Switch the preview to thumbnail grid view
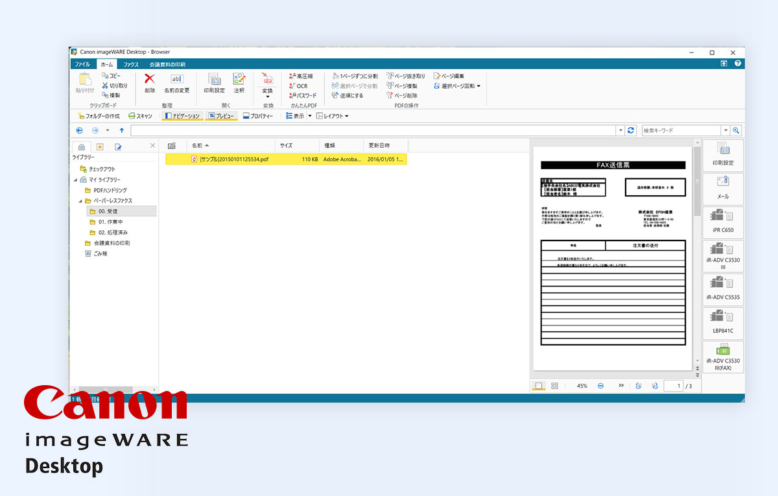Image resolution: width=778 pixels, height=496 pixels. (554, 386)
